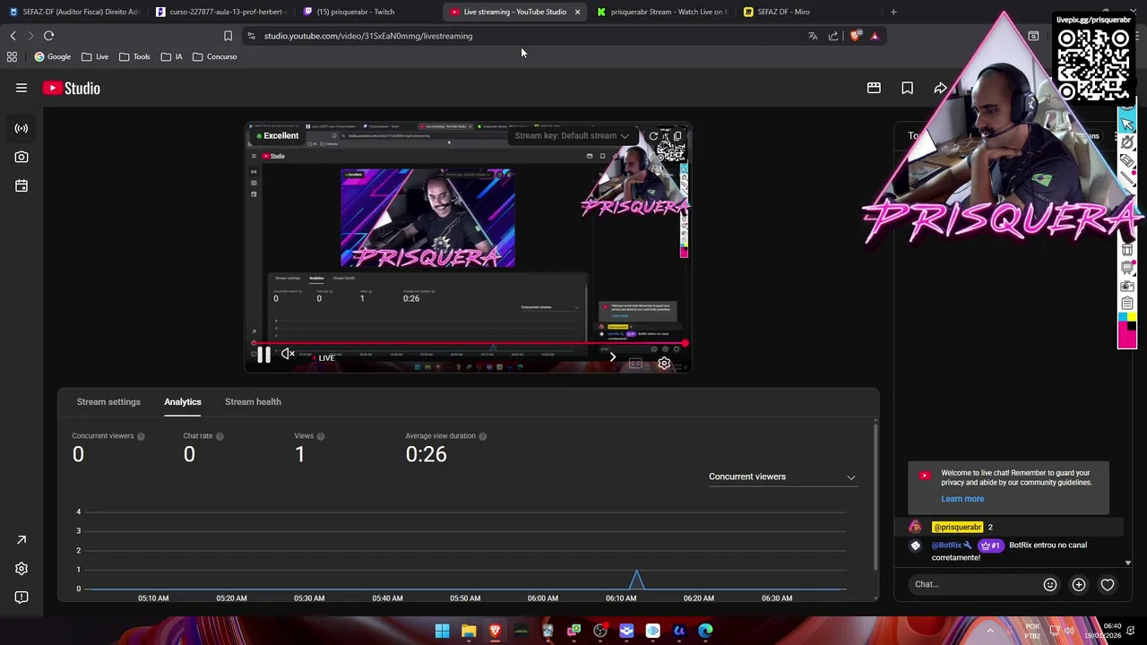This screenshot has height=645, width=1147.
Task: Open the Settings gear in left sidebar
Action: [22, 569]
